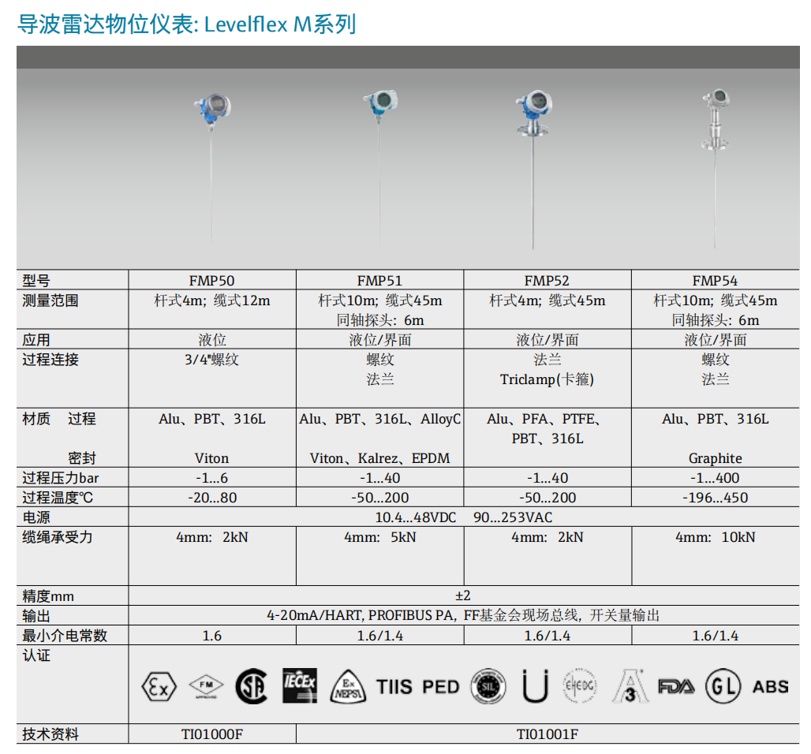Select the "4-20mA/HART, PROFIBUS PA" output text

(361, 615)
